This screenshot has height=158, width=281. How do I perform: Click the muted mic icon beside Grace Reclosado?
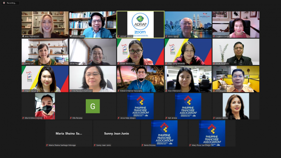(x=119, y=63)
